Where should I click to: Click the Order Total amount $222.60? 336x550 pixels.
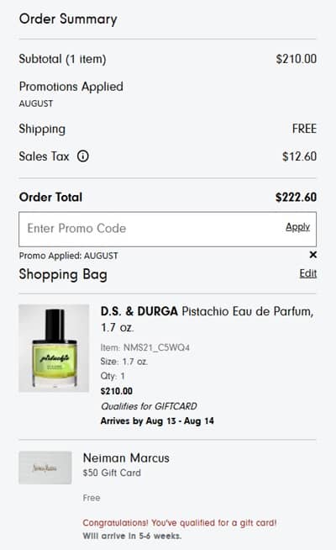[x=296, y=197]
